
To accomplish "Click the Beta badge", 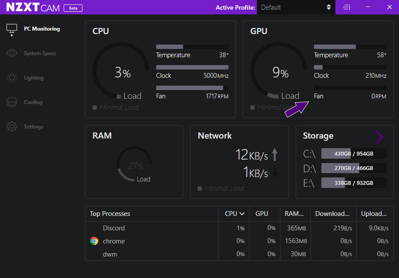I will tap(73, 8).
